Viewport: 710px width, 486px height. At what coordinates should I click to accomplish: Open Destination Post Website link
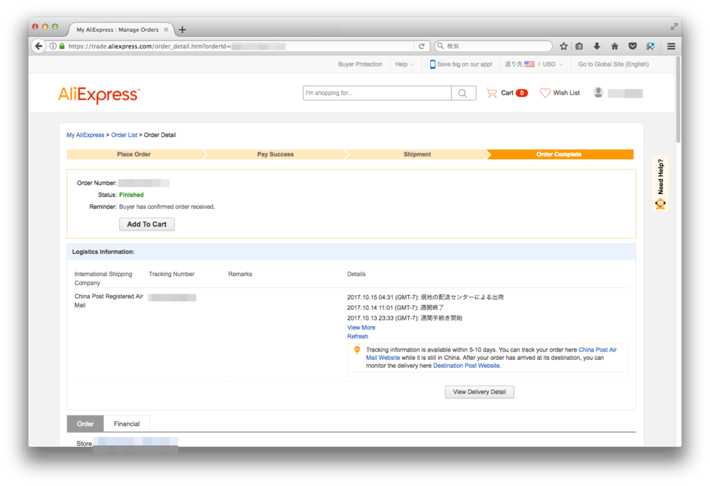tap(467, 366)
